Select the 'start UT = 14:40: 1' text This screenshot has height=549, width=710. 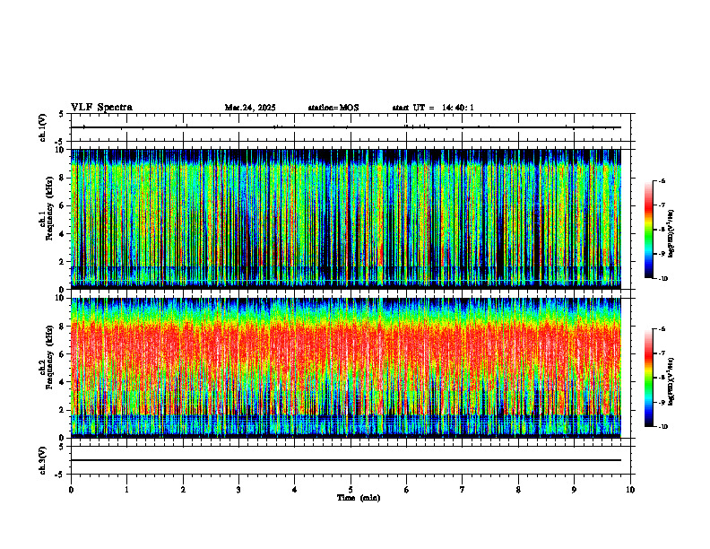[433, 108]
